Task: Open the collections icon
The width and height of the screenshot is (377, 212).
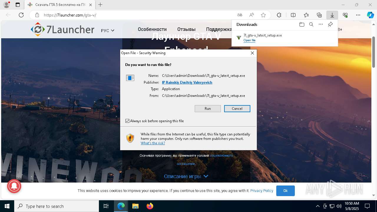Action: coord(319,15)
